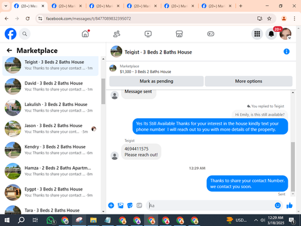
Task: Open the Eygpt 3 Beds 2 Baths conversation
Action: pyautogui.click(x=51, y=192)
